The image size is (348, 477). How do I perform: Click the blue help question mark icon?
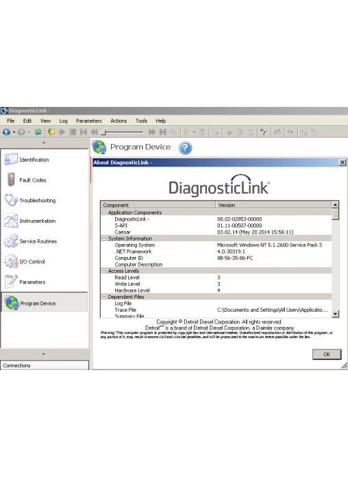click(185, 148)
